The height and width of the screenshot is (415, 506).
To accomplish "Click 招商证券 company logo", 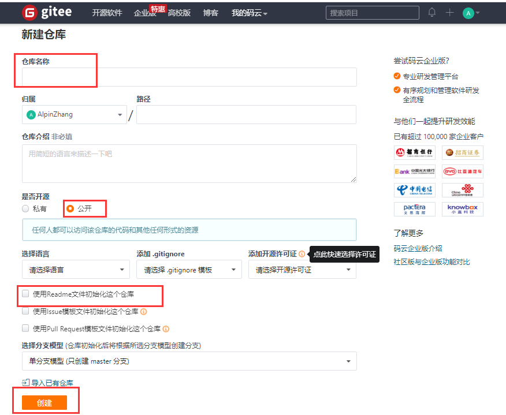I will [463, 152].
